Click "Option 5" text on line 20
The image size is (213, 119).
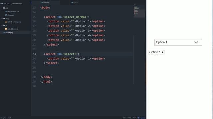tap(83, 40)
